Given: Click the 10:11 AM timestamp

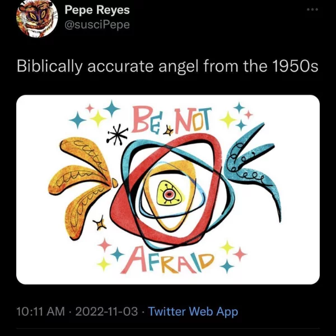Looking at the screenshot, I should (40, 311).
